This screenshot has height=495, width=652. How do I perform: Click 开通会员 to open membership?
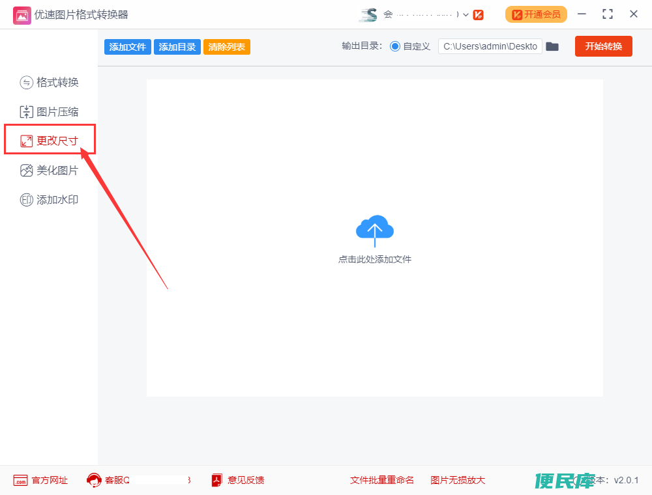click(536, 14)
